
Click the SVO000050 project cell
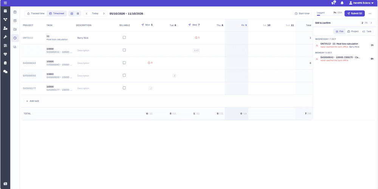pyautogui.click(x=29, y=76)
